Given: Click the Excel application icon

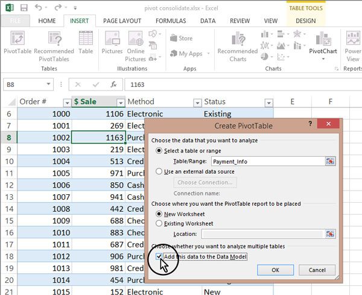Looking at the screenshot, I should tap(9, 8).
